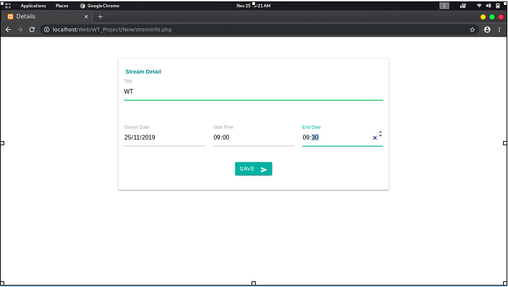Close the Details tab
Screen dimensions: 508x287
[x=86, y=16]
